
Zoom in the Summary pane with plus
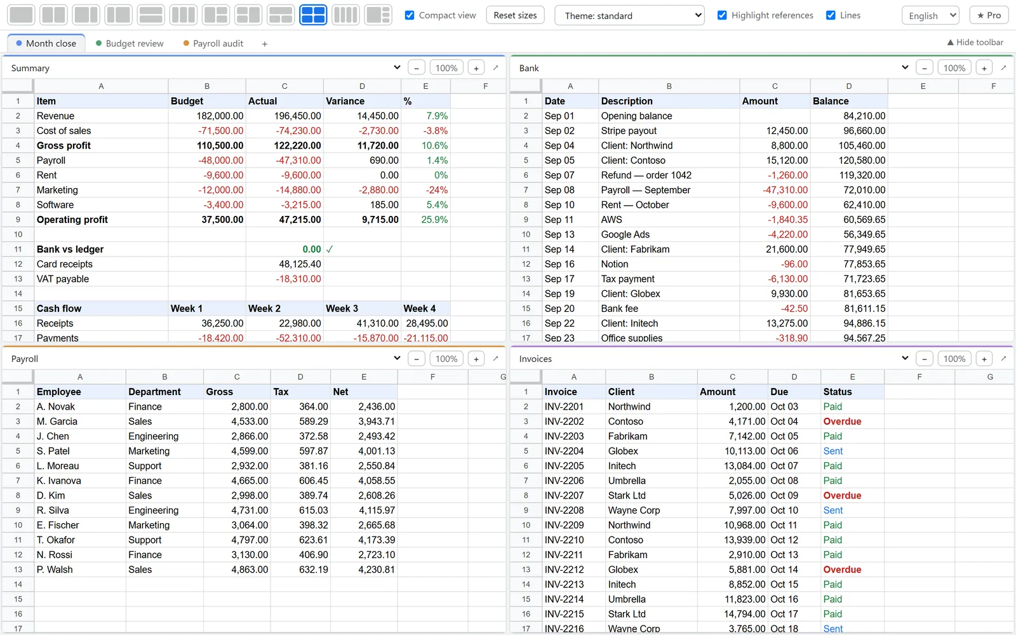click(x=476, y=68)
